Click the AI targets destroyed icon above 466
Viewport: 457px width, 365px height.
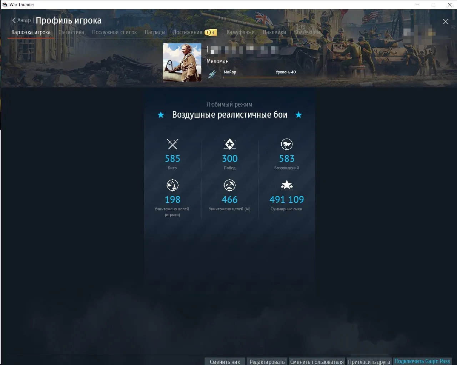pos(230,185)
